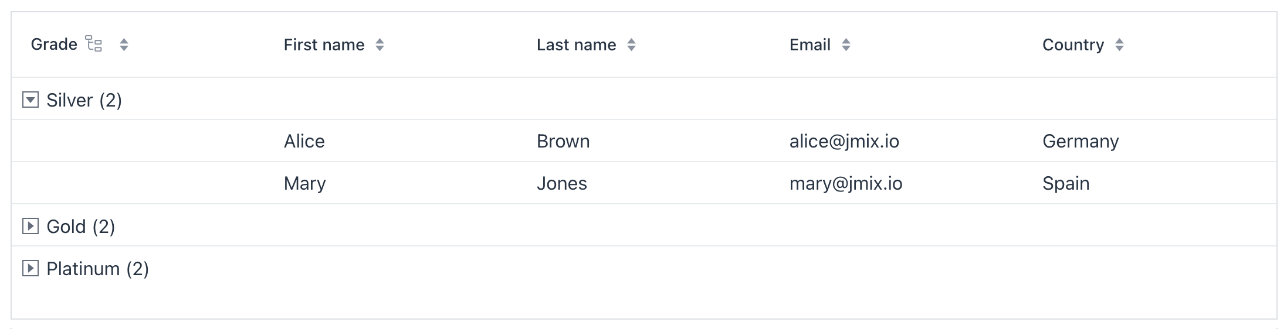Click the Email header label

[810, 44]
